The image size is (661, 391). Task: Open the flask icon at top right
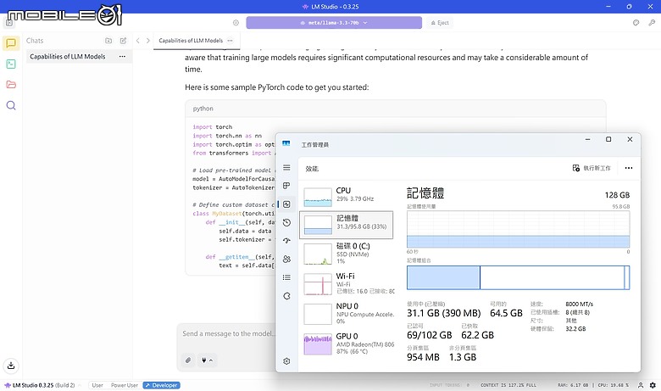point(636,23)
